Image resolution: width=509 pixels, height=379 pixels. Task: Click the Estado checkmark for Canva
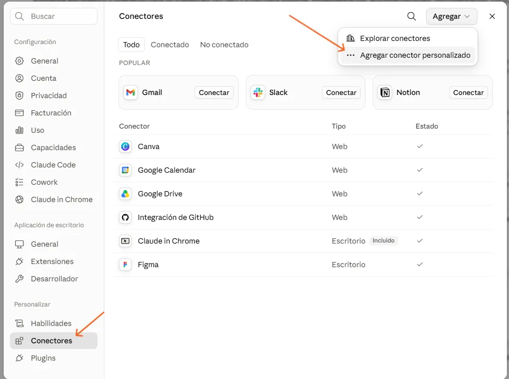(x=420, y=146)
